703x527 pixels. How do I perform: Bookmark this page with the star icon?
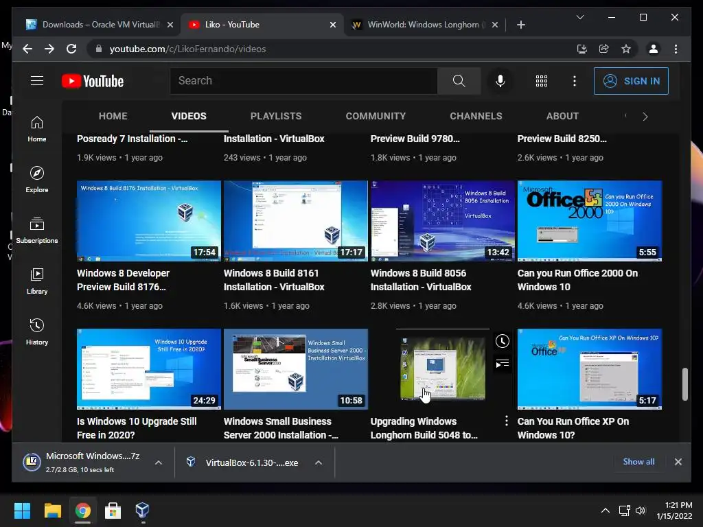pos(626,49)
